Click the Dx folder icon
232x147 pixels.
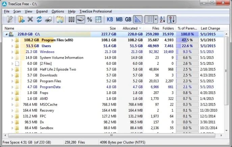[x=17, y=122]
